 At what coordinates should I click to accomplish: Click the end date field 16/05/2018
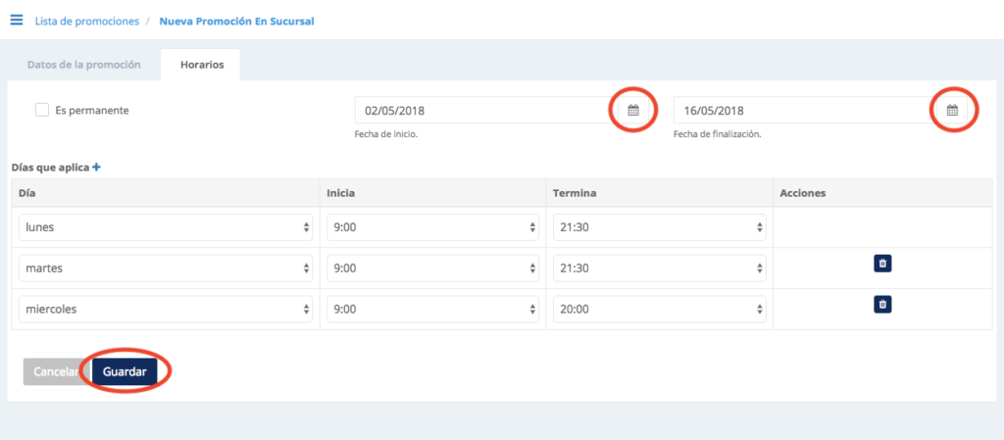pos(806,111)
